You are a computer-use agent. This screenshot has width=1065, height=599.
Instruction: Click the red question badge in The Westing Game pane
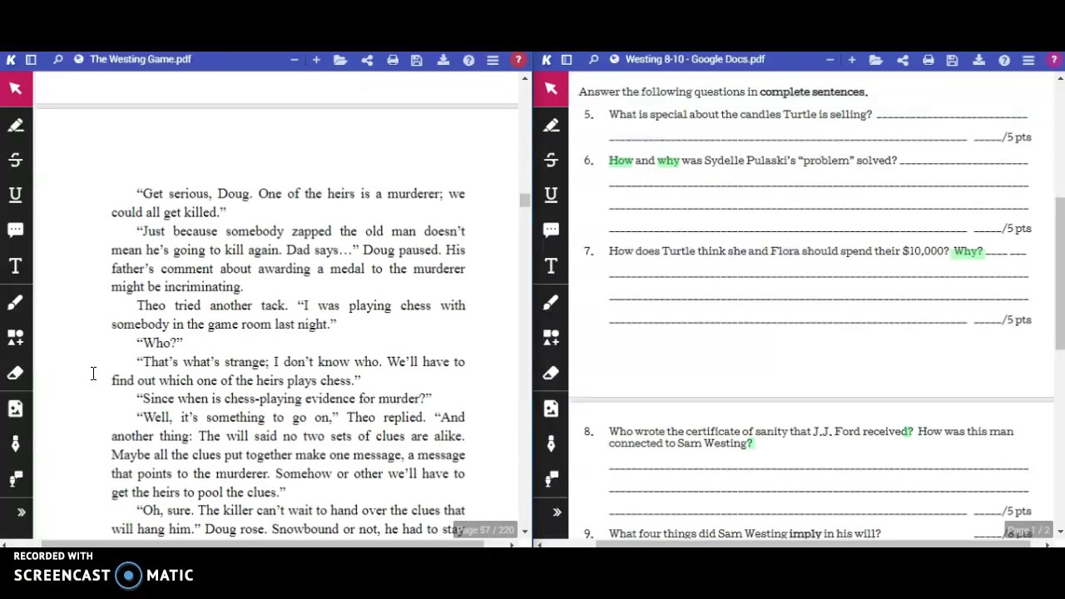[x=518, y=60]
